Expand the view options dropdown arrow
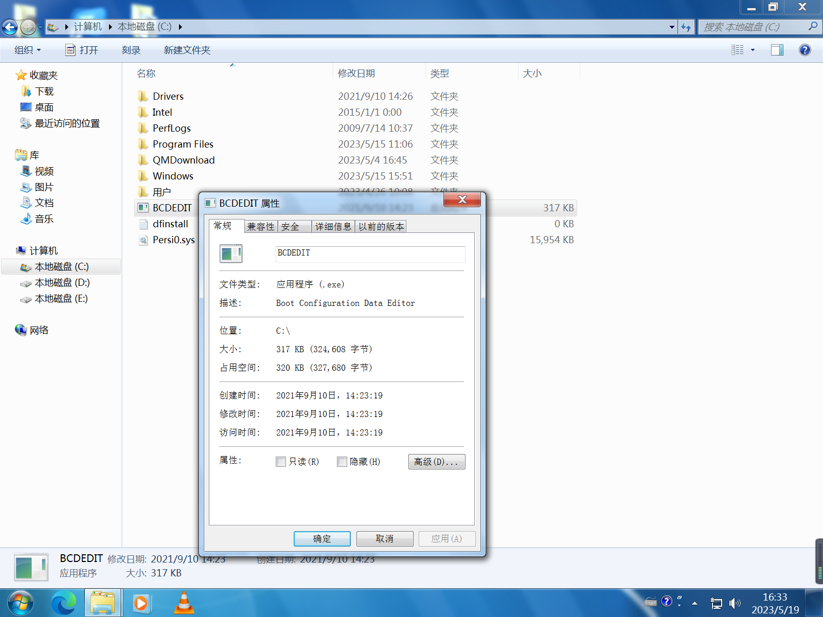The image size is (823, 617). (x=753, y=50)
